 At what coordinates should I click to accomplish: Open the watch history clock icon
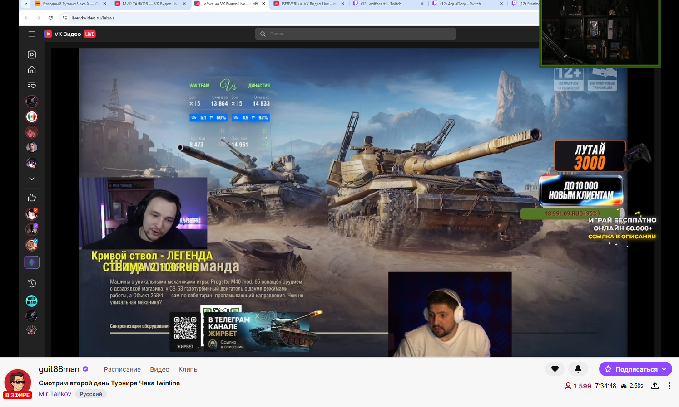pos(32,283)
